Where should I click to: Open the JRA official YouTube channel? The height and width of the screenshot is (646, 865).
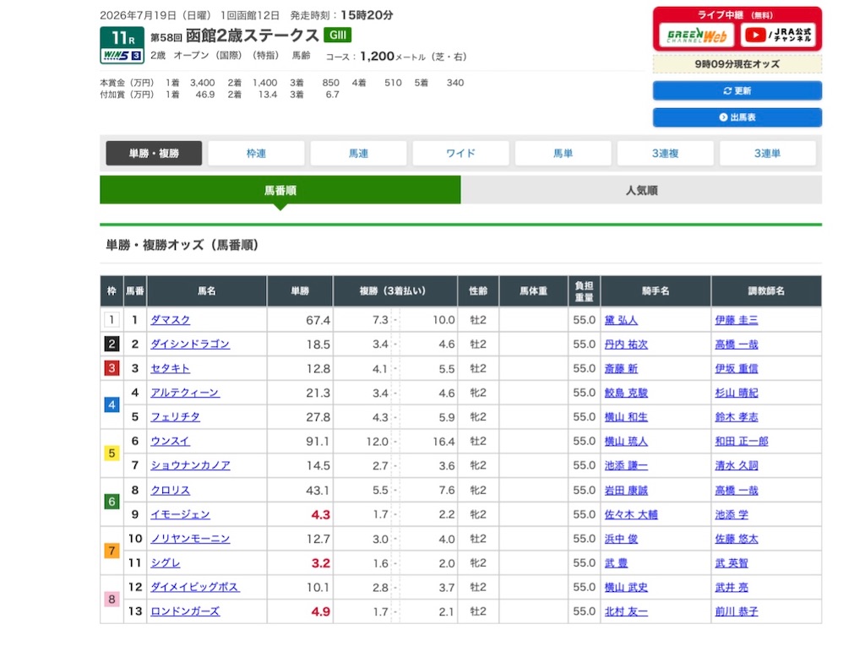(778, 35)
